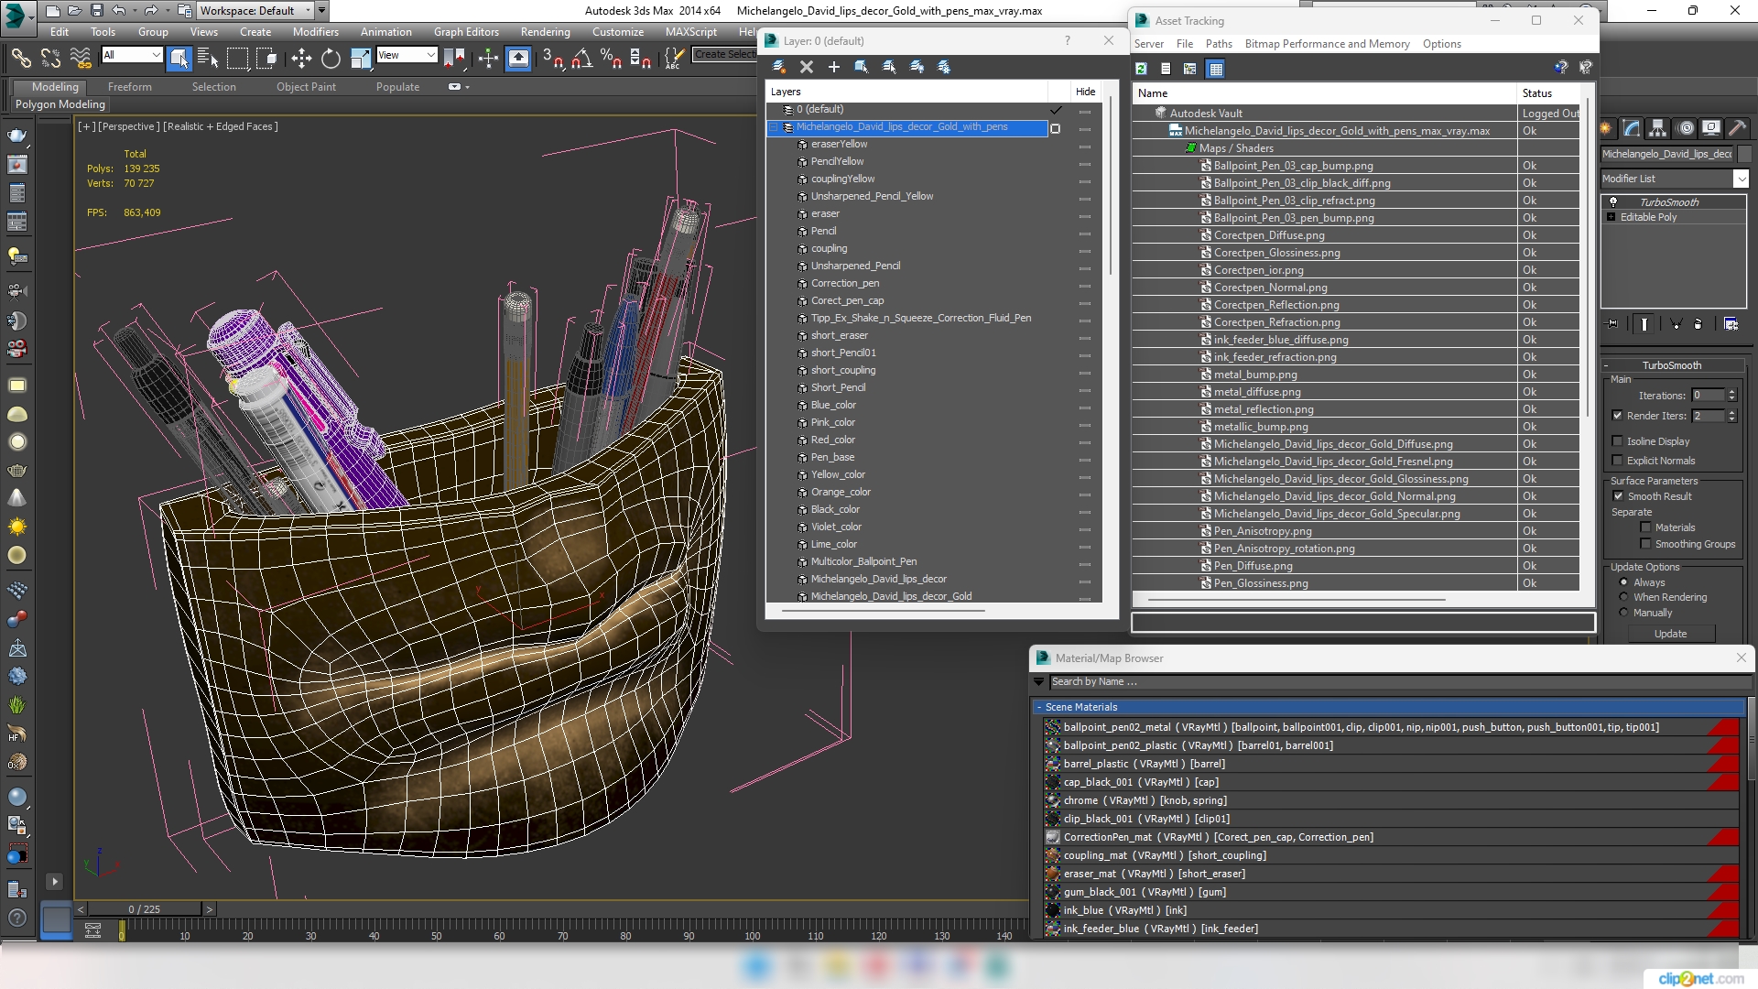This screenshot has width=1758, height=989.
Task: Toggle the 3D Snaps button
Action: click(x=552, y=59)
